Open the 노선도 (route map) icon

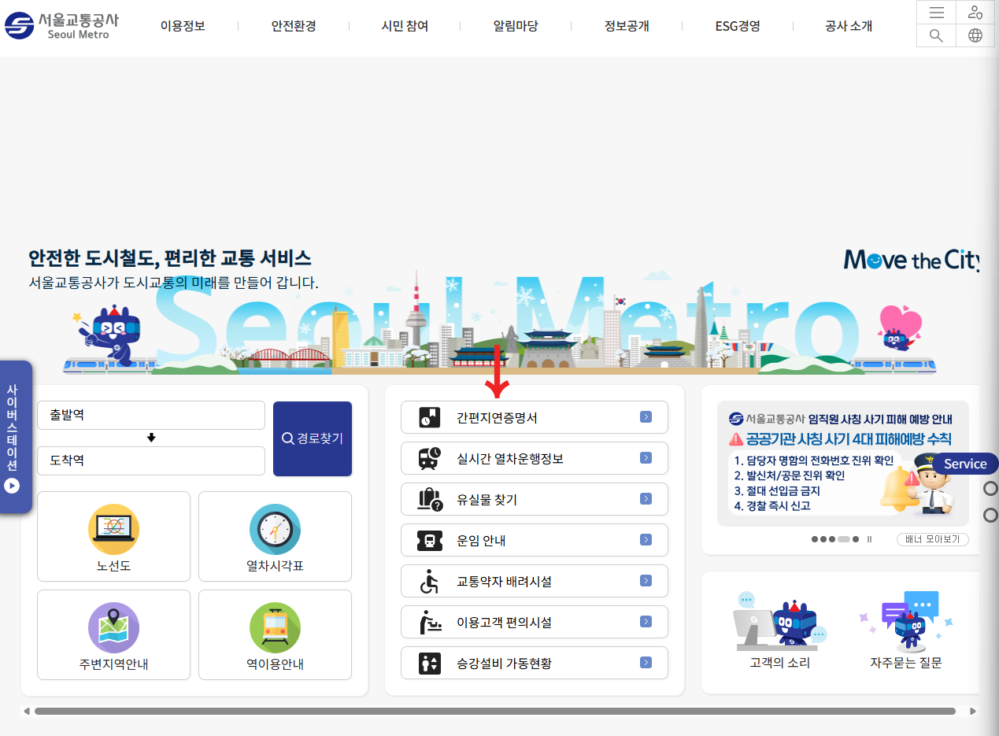pos(113,531)
